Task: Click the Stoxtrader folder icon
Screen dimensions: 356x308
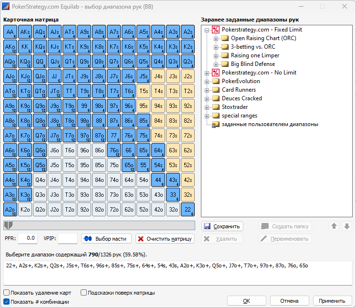Action: (x=216, y=107)
